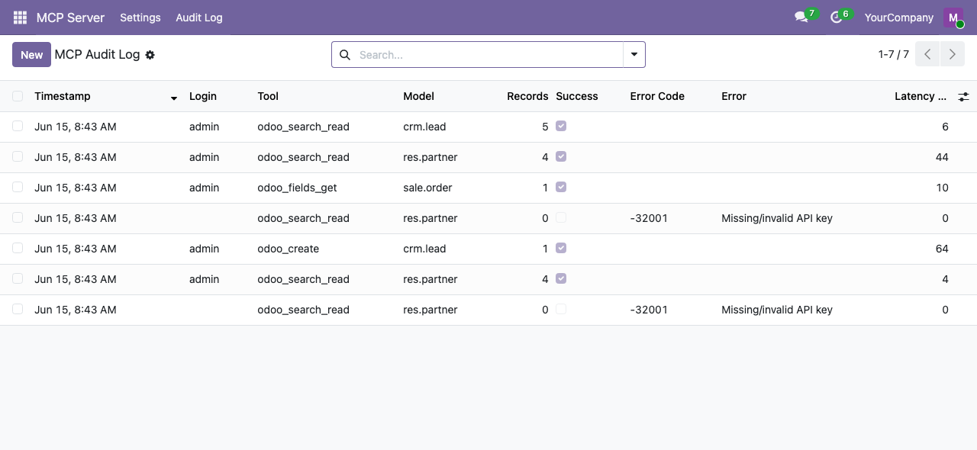
Task: Sort by Latency column header
Action: pos(920,96)
